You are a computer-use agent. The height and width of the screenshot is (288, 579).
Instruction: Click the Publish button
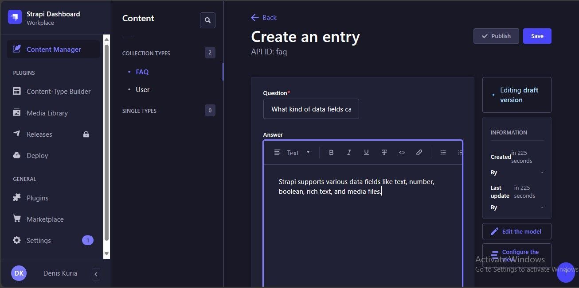point(496,36)
